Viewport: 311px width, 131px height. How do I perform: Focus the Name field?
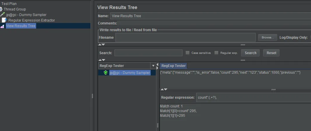(x=210, y=16)
